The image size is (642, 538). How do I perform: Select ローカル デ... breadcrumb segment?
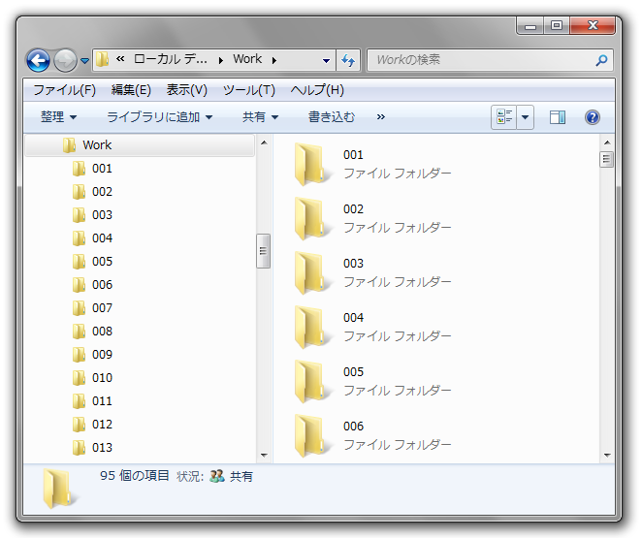click(171, 60)
